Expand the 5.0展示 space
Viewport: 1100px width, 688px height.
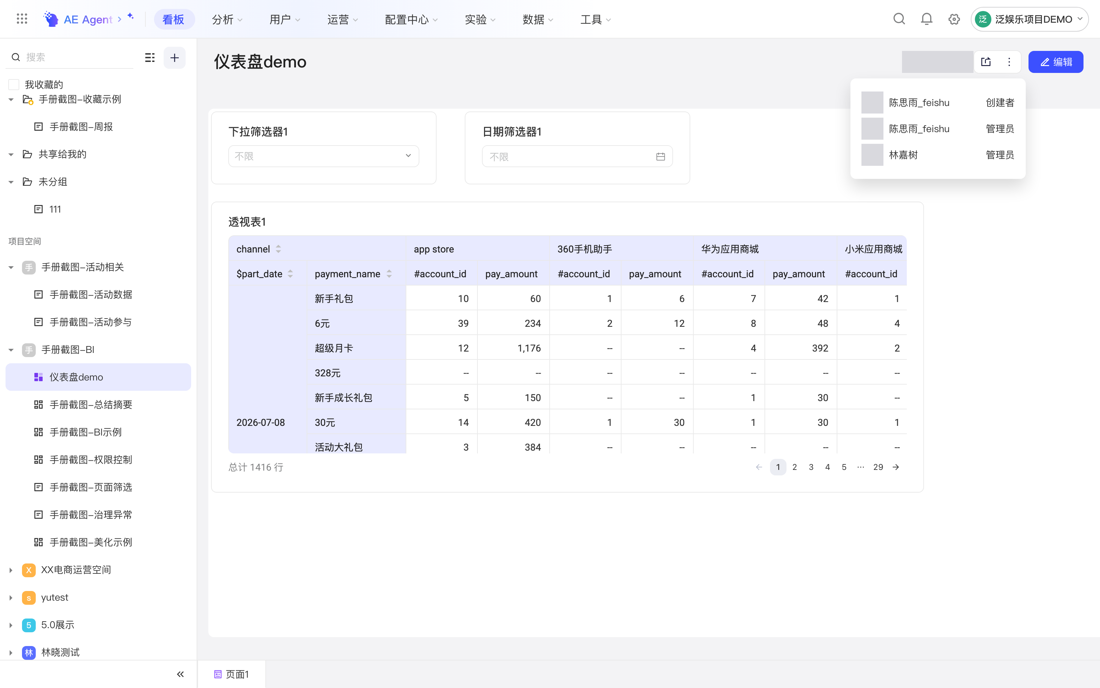pyautogui.click(x=11, y=625)
